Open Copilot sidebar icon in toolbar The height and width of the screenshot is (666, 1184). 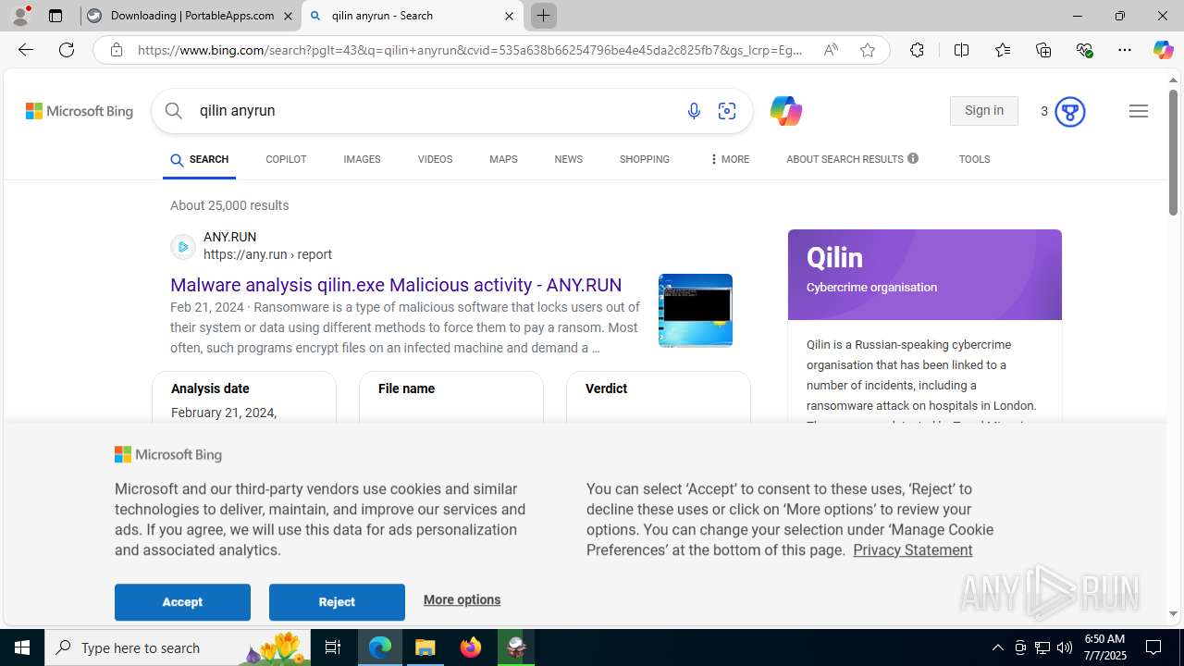click(1163, 50)
